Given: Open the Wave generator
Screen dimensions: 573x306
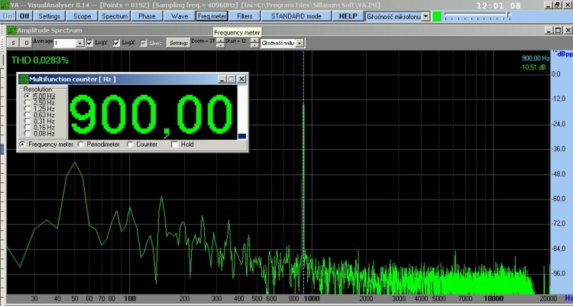Looking at the screenshot, I should (x=180, y=16).
